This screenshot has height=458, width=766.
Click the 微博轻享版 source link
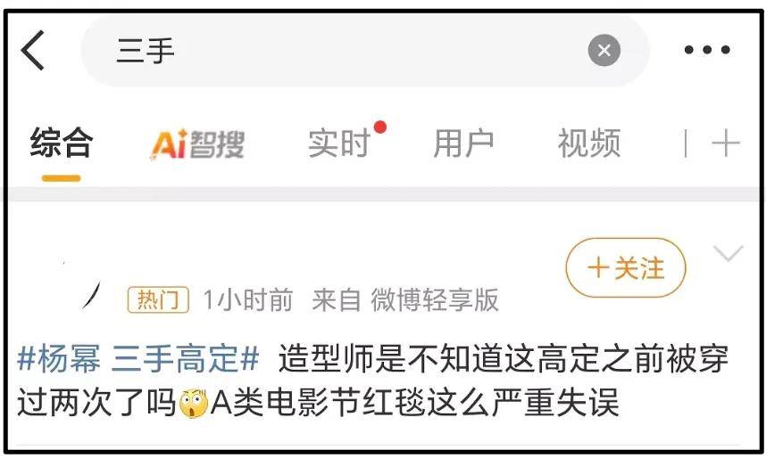point(435,299)
